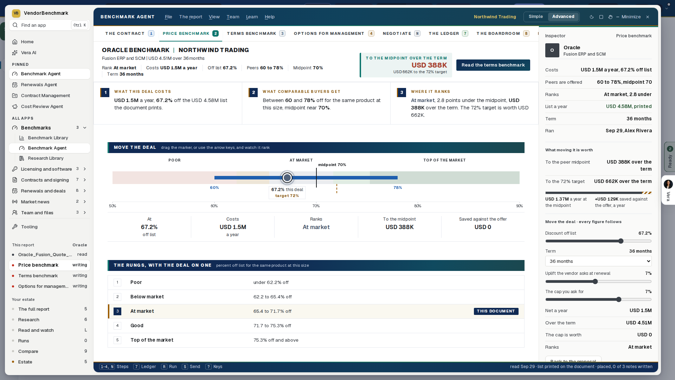The height and width of the screenshot is (380, 675).
Task: Click Back to the proposal button
Action: pos(573,360)
